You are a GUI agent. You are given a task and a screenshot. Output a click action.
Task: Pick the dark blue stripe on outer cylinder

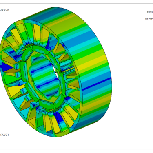97,84
